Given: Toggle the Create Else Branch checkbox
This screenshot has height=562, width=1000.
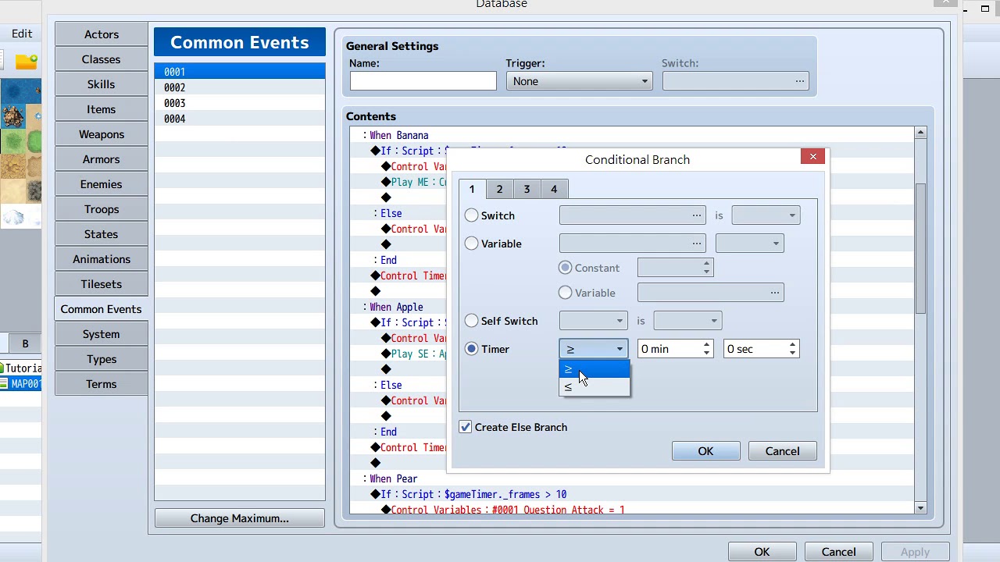Looking at the screenshot, I should (x=466, y=427).
